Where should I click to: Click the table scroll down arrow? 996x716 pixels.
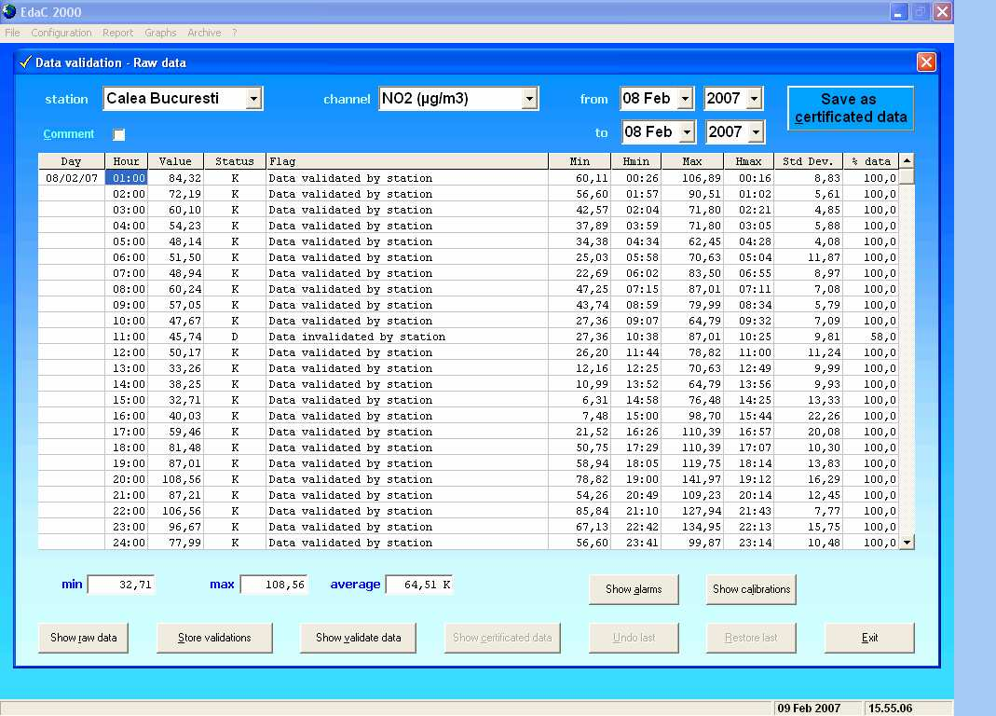(907, 543)
